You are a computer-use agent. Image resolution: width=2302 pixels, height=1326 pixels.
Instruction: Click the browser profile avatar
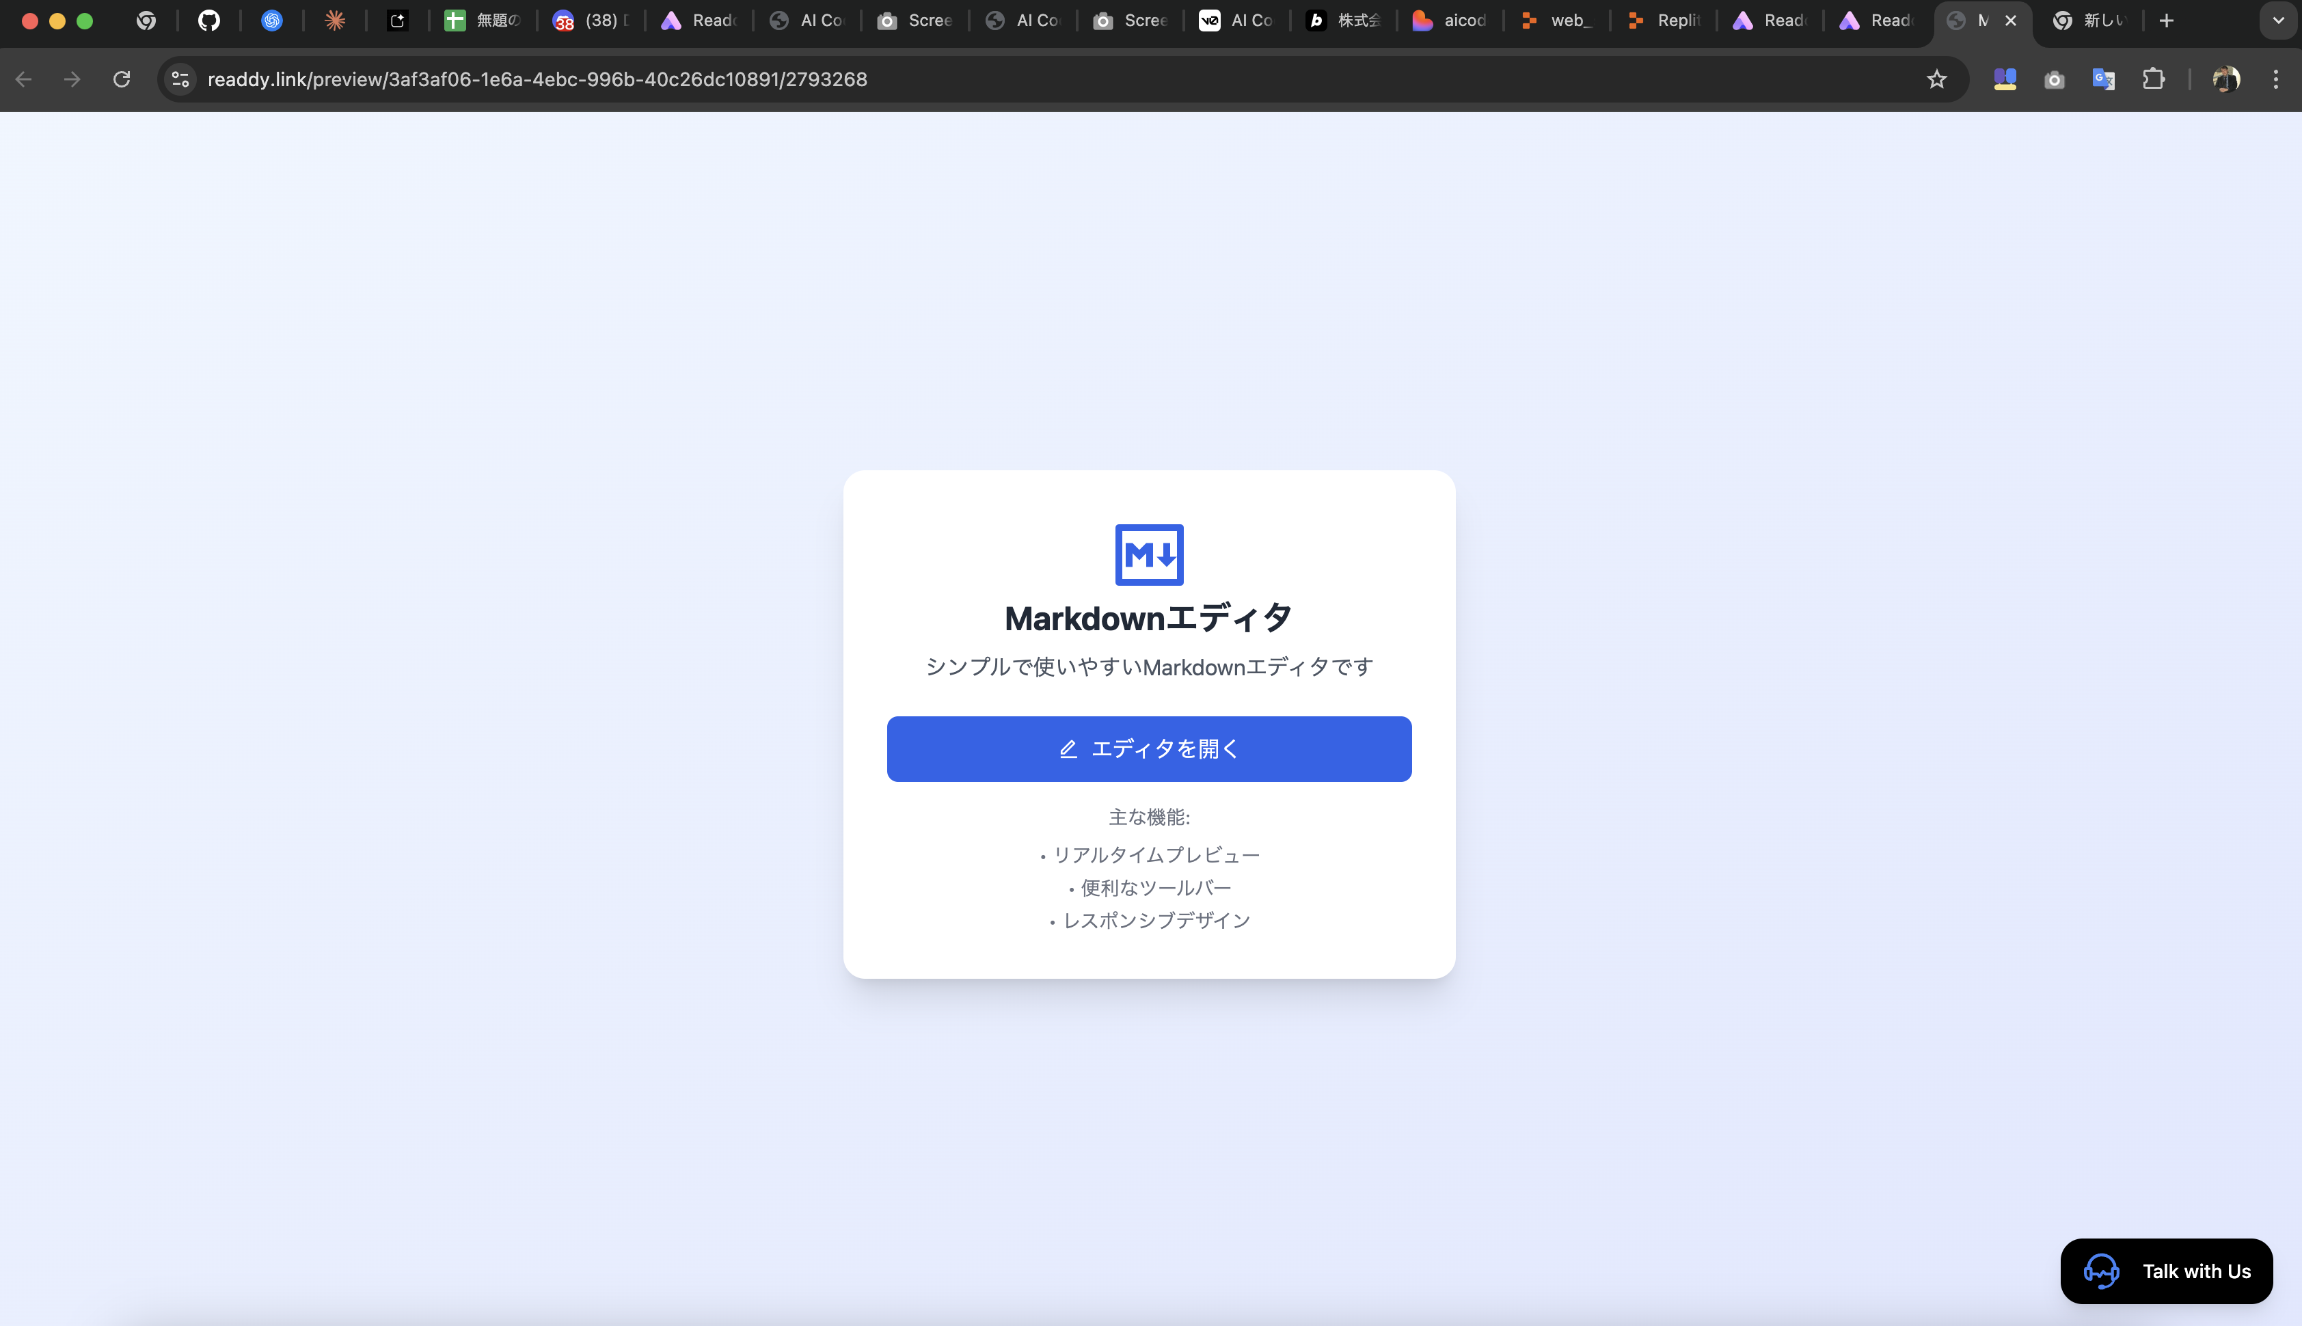click(2226, 79)
